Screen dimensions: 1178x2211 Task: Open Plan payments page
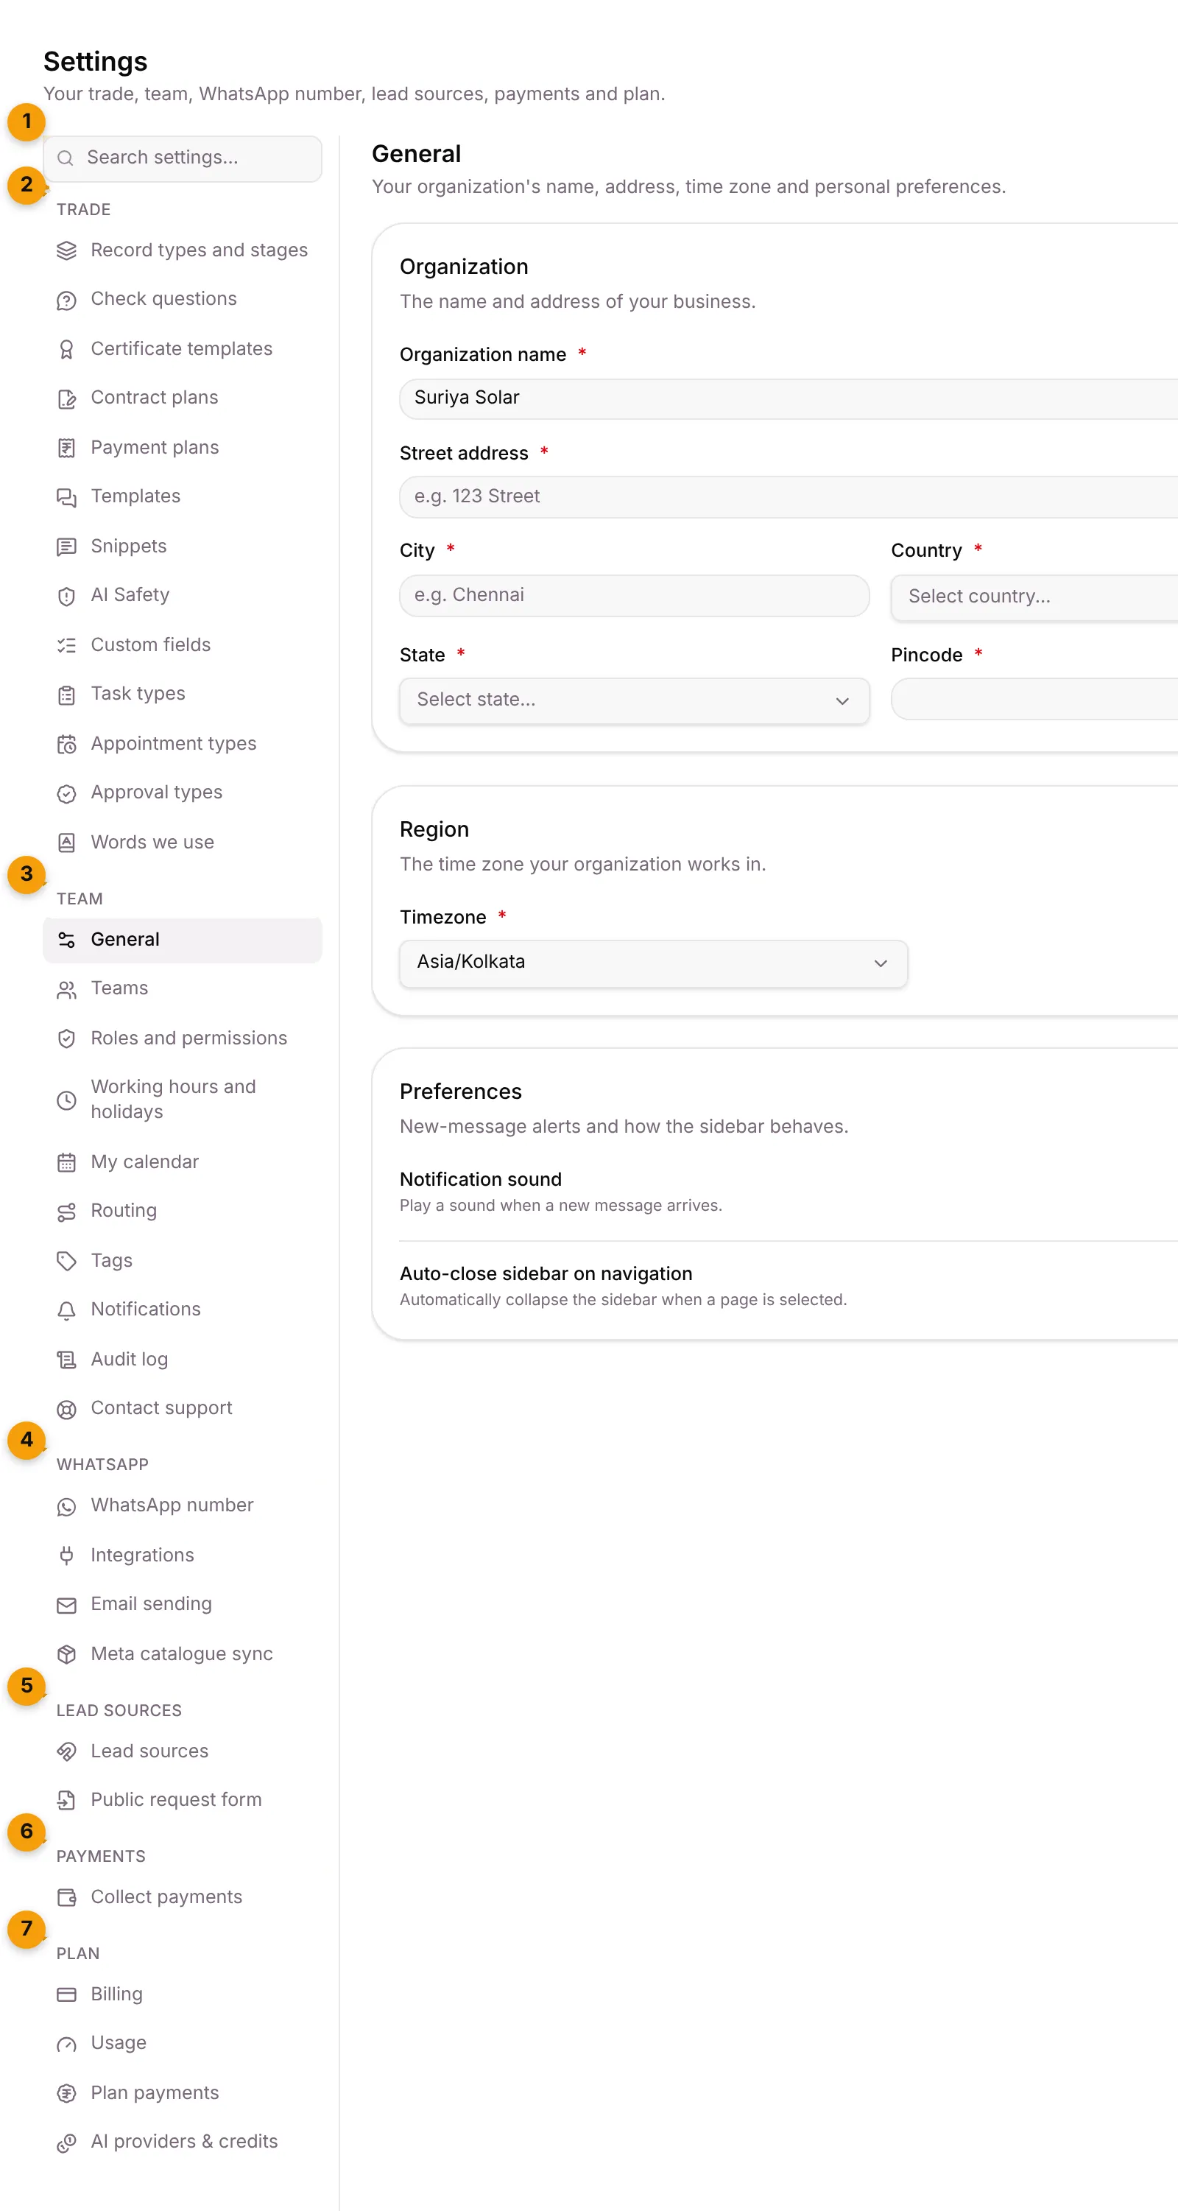point(183,2093)
